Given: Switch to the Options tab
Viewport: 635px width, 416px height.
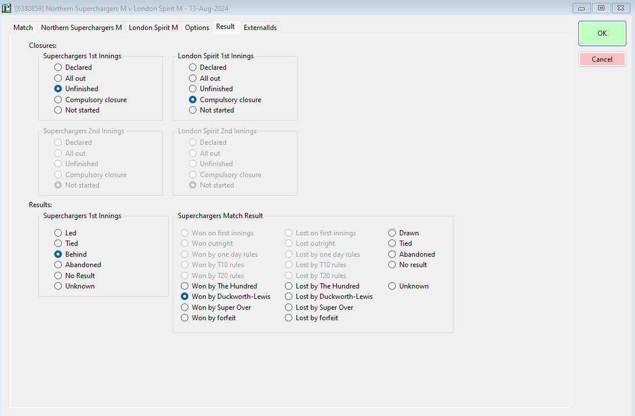Looking at the screenshot, I should (197, 28).
